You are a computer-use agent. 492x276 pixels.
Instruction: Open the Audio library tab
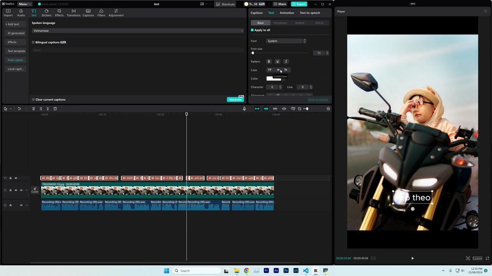(21, 13)
